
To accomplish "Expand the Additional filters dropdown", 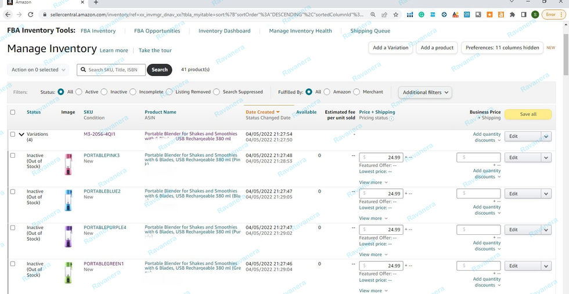I will [425, 92].
